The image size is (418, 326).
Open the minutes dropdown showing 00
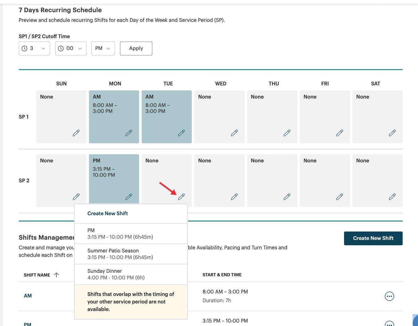71,48
